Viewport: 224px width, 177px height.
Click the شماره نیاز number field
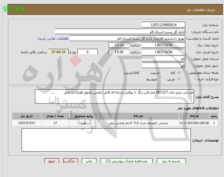164,25
